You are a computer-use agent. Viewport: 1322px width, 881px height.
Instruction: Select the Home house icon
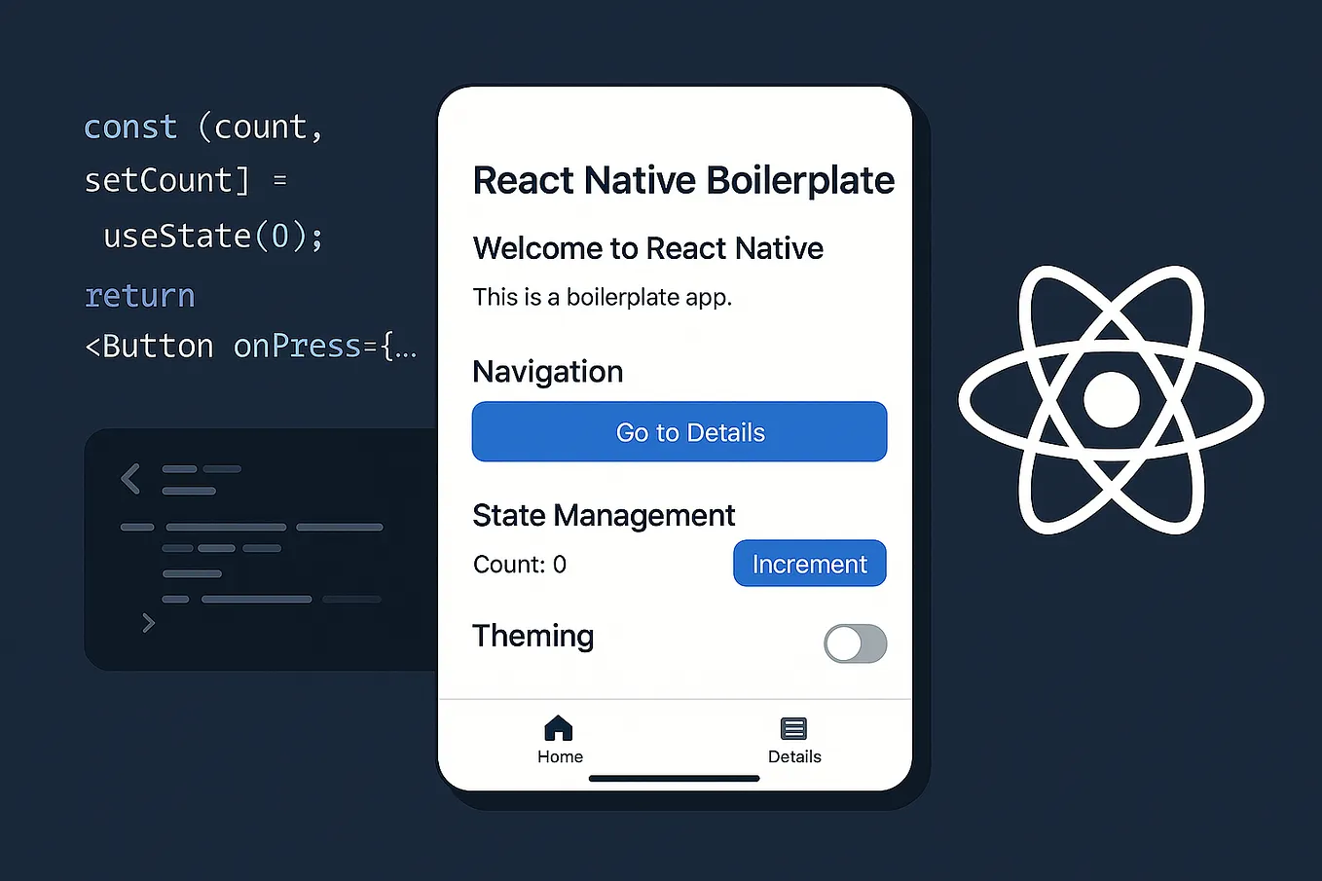coord(558,726)
